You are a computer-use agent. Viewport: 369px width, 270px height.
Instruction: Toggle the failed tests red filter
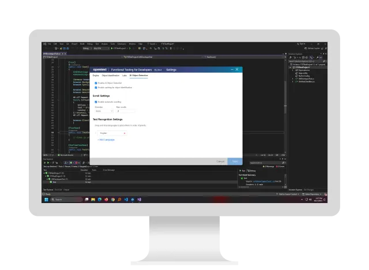[77, 163]
